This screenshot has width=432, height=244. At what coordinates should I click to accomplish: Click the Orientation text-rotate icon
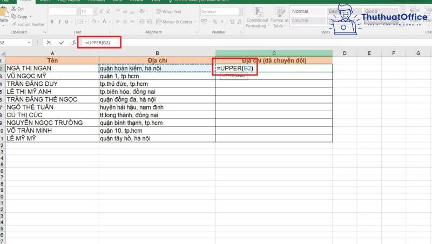point(142,11)
